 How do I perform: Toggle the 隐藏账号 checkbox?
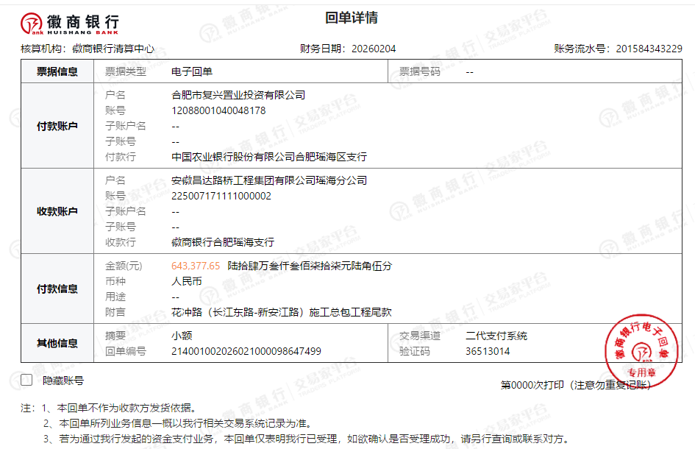coord(27,381)
